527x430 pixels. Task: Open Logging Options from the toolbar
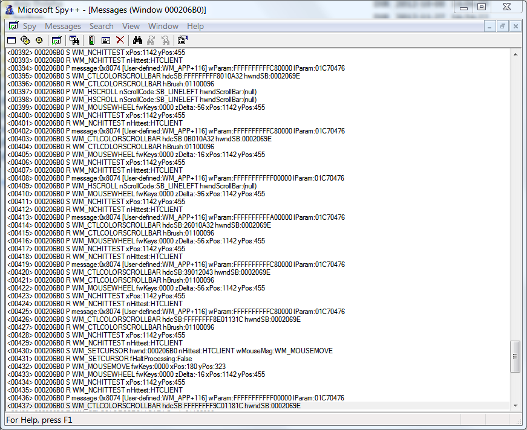point(106,40)
